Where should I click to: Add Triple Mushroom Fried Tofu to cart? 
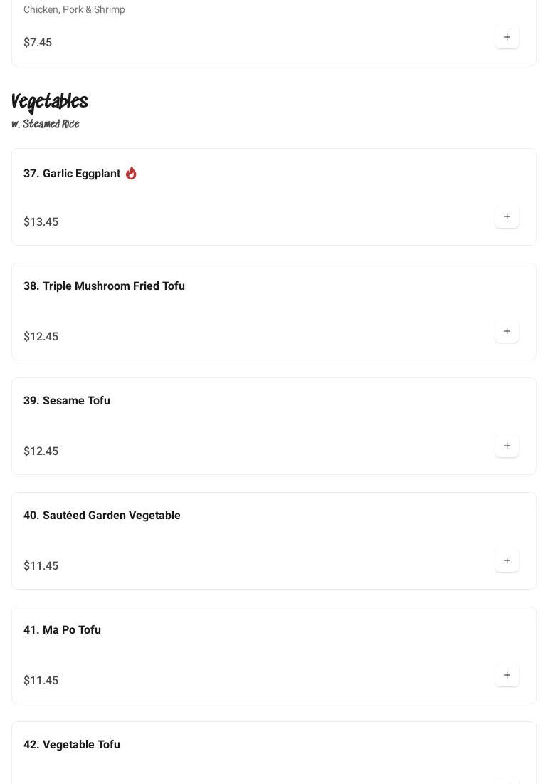[x=507, y=331]
